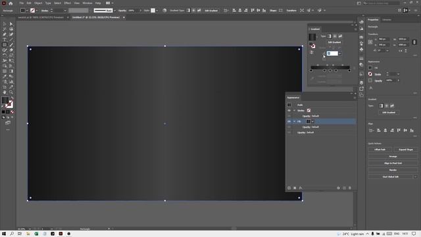Go to Illustrator Home screen icon

(11, 3)
